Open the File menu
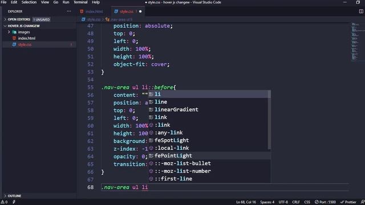Screen dimensions: 365x205 (x=3, y=2)
